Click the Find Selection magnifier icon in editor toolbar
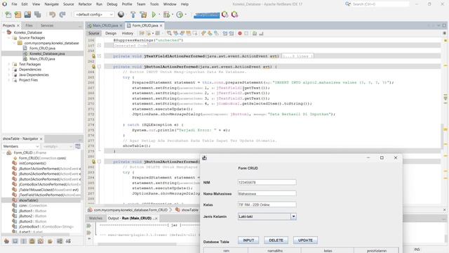Screen dimensions: 449x253 (x=169, y=34)
